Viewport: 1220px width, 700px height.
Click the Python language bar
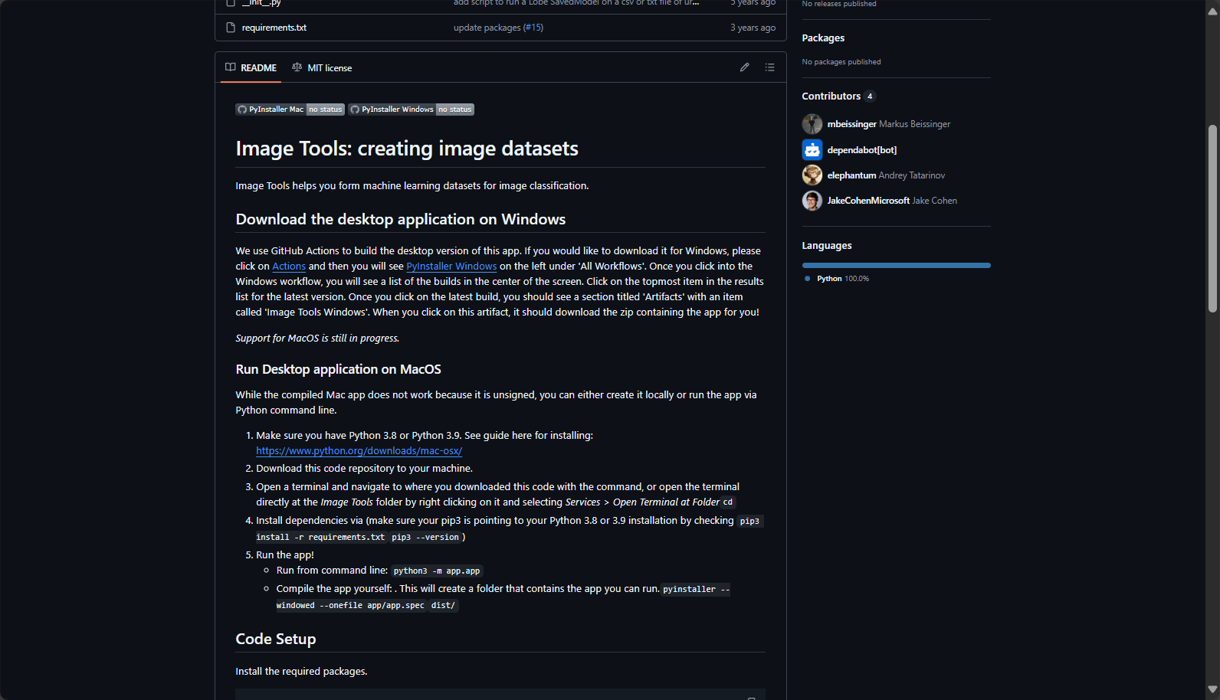[x=897, y=265]
